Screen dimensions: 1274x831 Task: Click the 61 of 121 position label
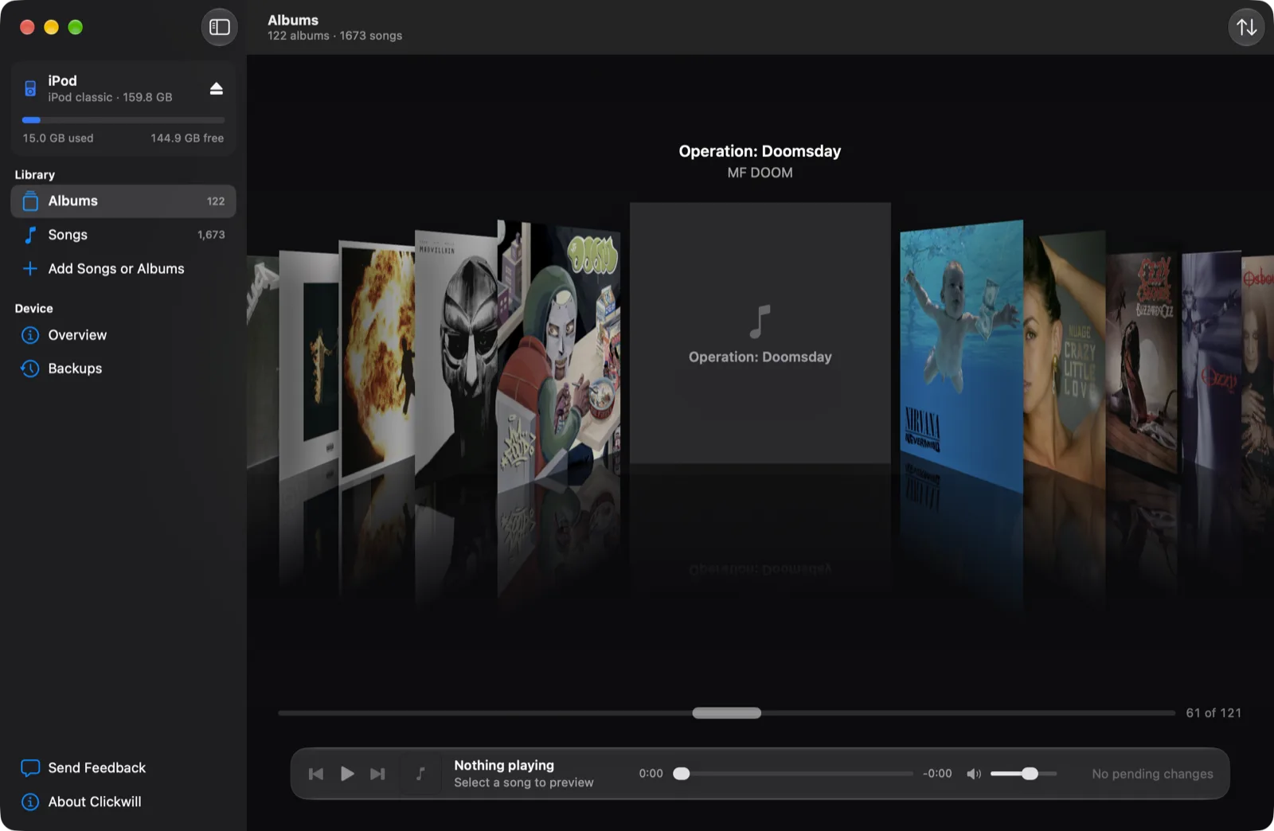[1213, 713]
